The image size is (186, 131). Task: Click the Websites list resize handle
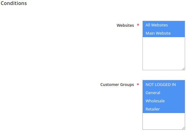point(183,69)
